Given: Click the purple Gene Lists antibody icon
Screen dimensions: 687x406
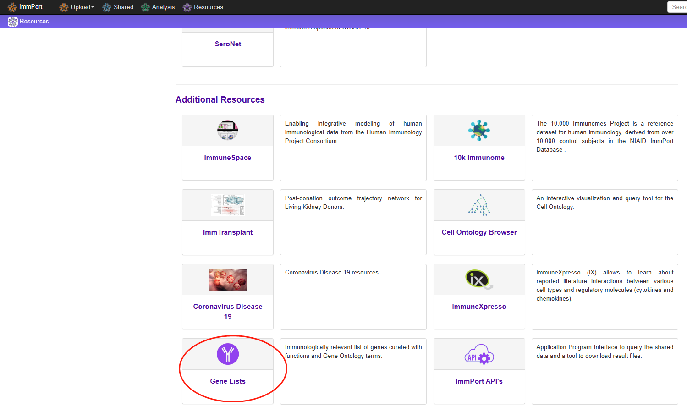Looking at the screenshot, I should (x=228, y=354).
